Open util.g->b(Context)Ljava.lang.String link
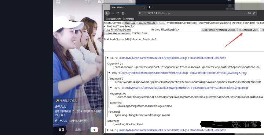This screenshot has height=135, width=264. point(184,73)
